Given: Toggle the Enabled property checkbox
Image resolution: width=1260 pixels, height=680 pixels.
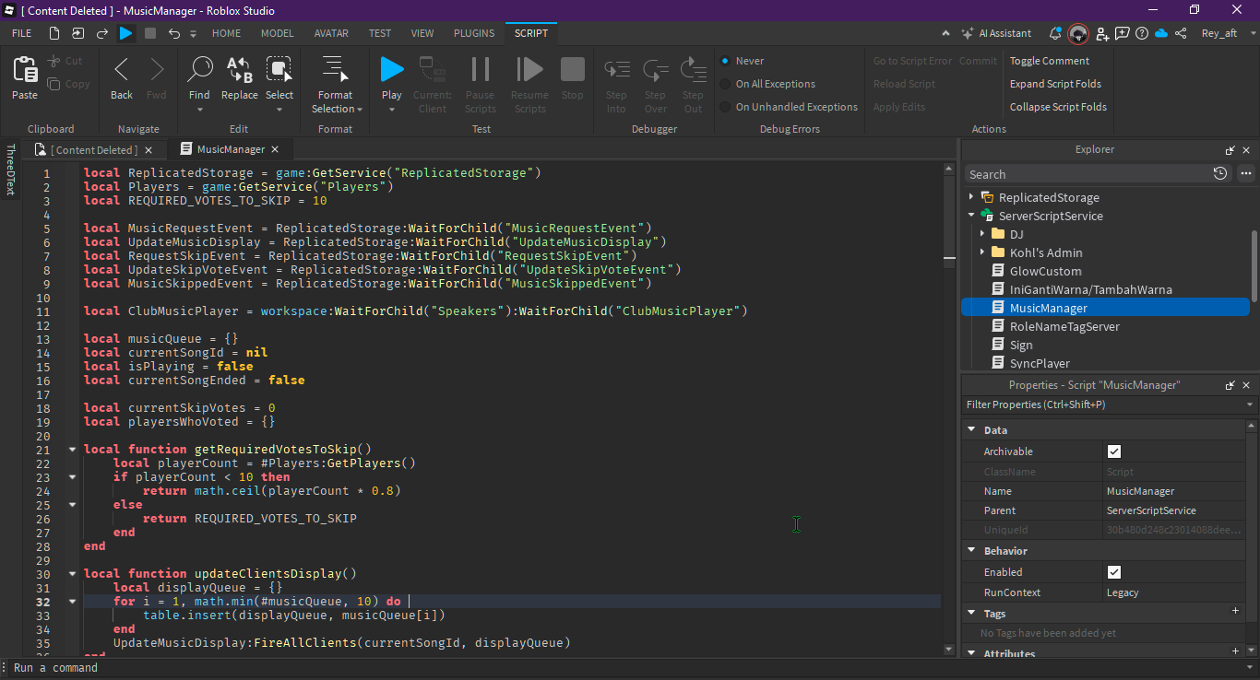Looking at the screenshot, I should click(1114, 572).
